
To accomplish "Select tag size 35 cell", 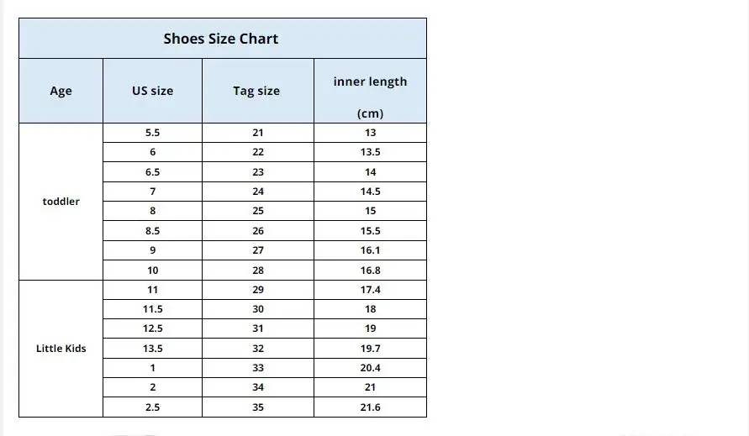I will click(258, 407).
